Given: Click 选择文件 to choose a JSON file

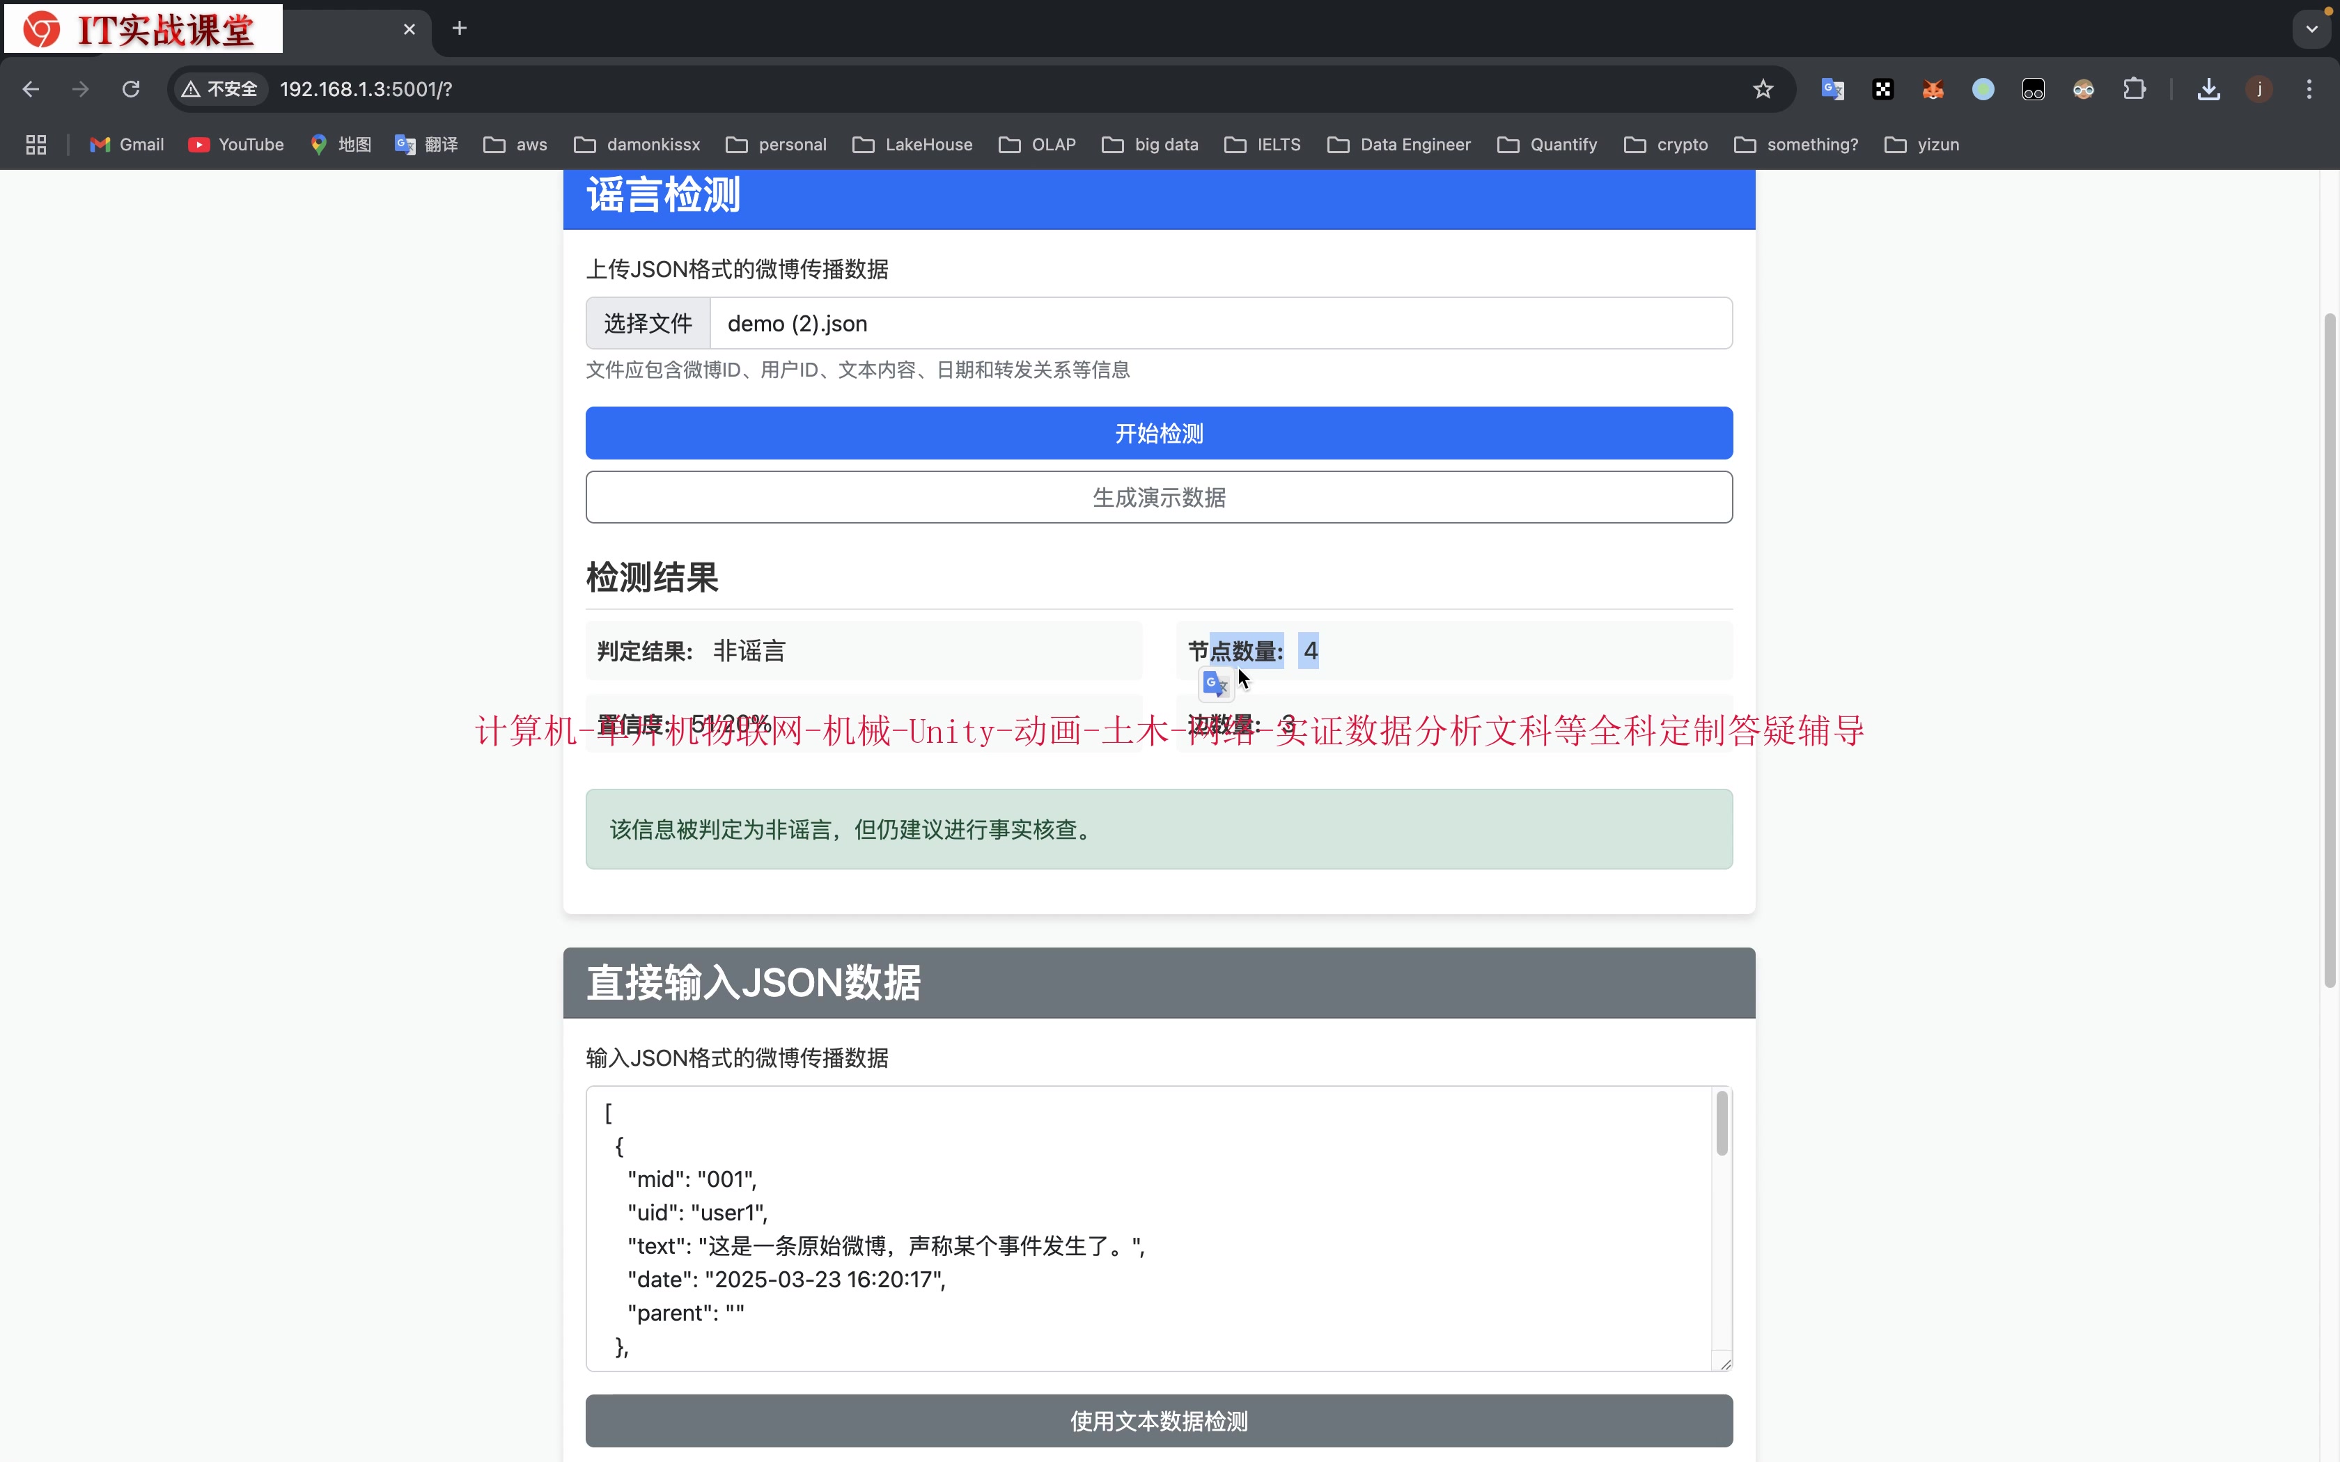Looking at the screenshot, I should click(648, 324).
